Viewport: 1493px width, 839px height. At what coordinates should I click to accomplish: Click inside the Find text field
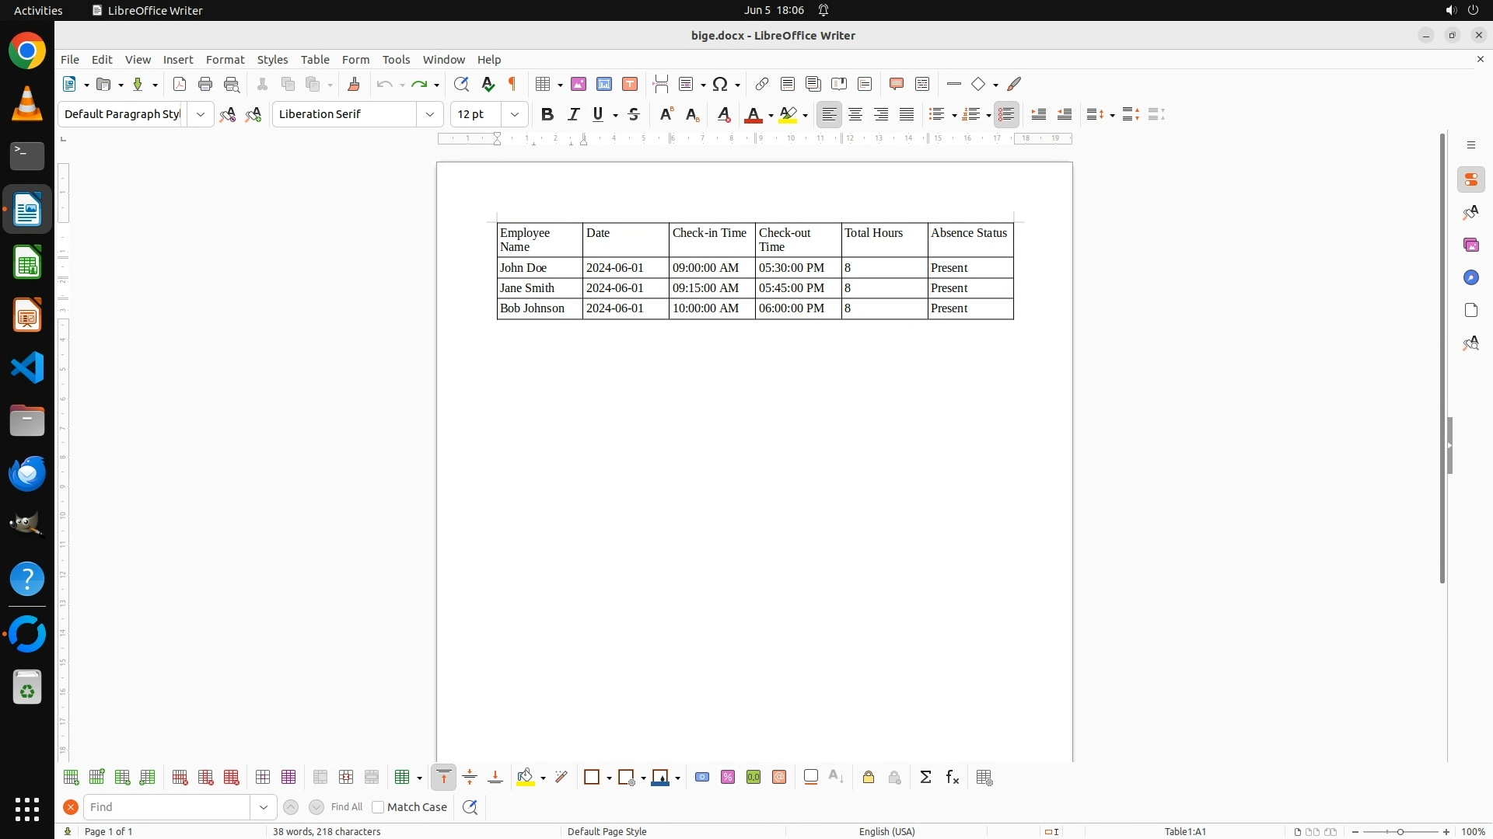click(167, 807)
